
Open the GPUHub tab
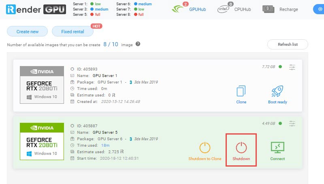189,9
